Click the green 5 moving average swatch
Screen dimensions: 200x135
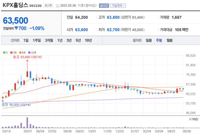[x=4, y=53]
